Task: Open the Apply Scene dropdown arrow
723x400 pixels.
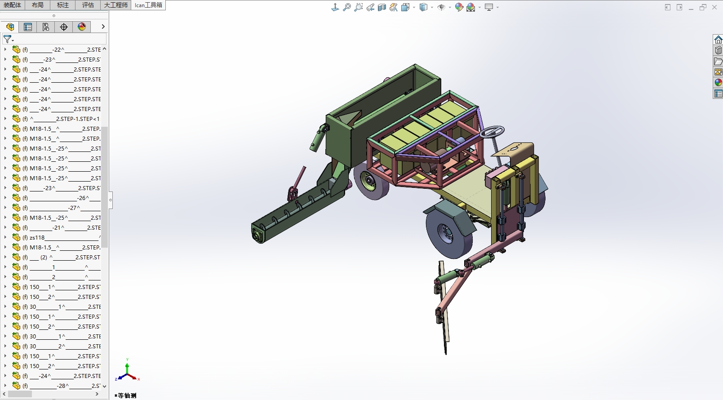Action: (x=479, y=7)
